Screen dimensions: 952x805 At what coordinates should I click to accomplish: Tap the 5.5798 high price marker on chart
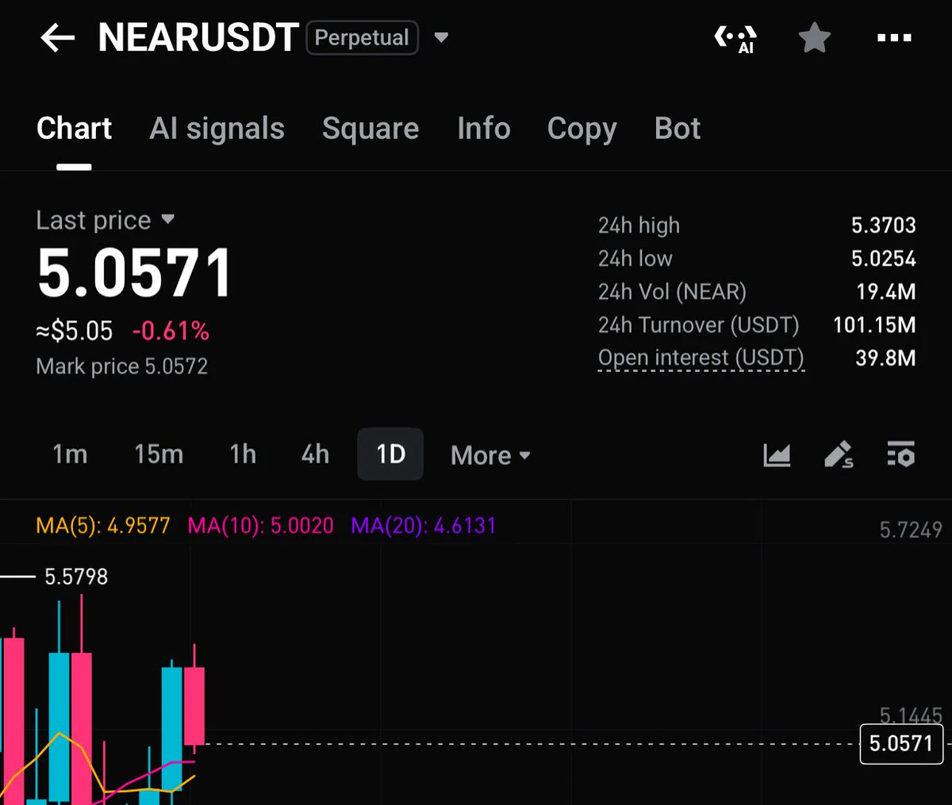(x=76, y=577)
